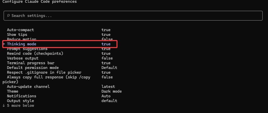This screenshot has height=113, width=268.
Task: Toggle Reduce motion false value
Action: pos(107,39)
